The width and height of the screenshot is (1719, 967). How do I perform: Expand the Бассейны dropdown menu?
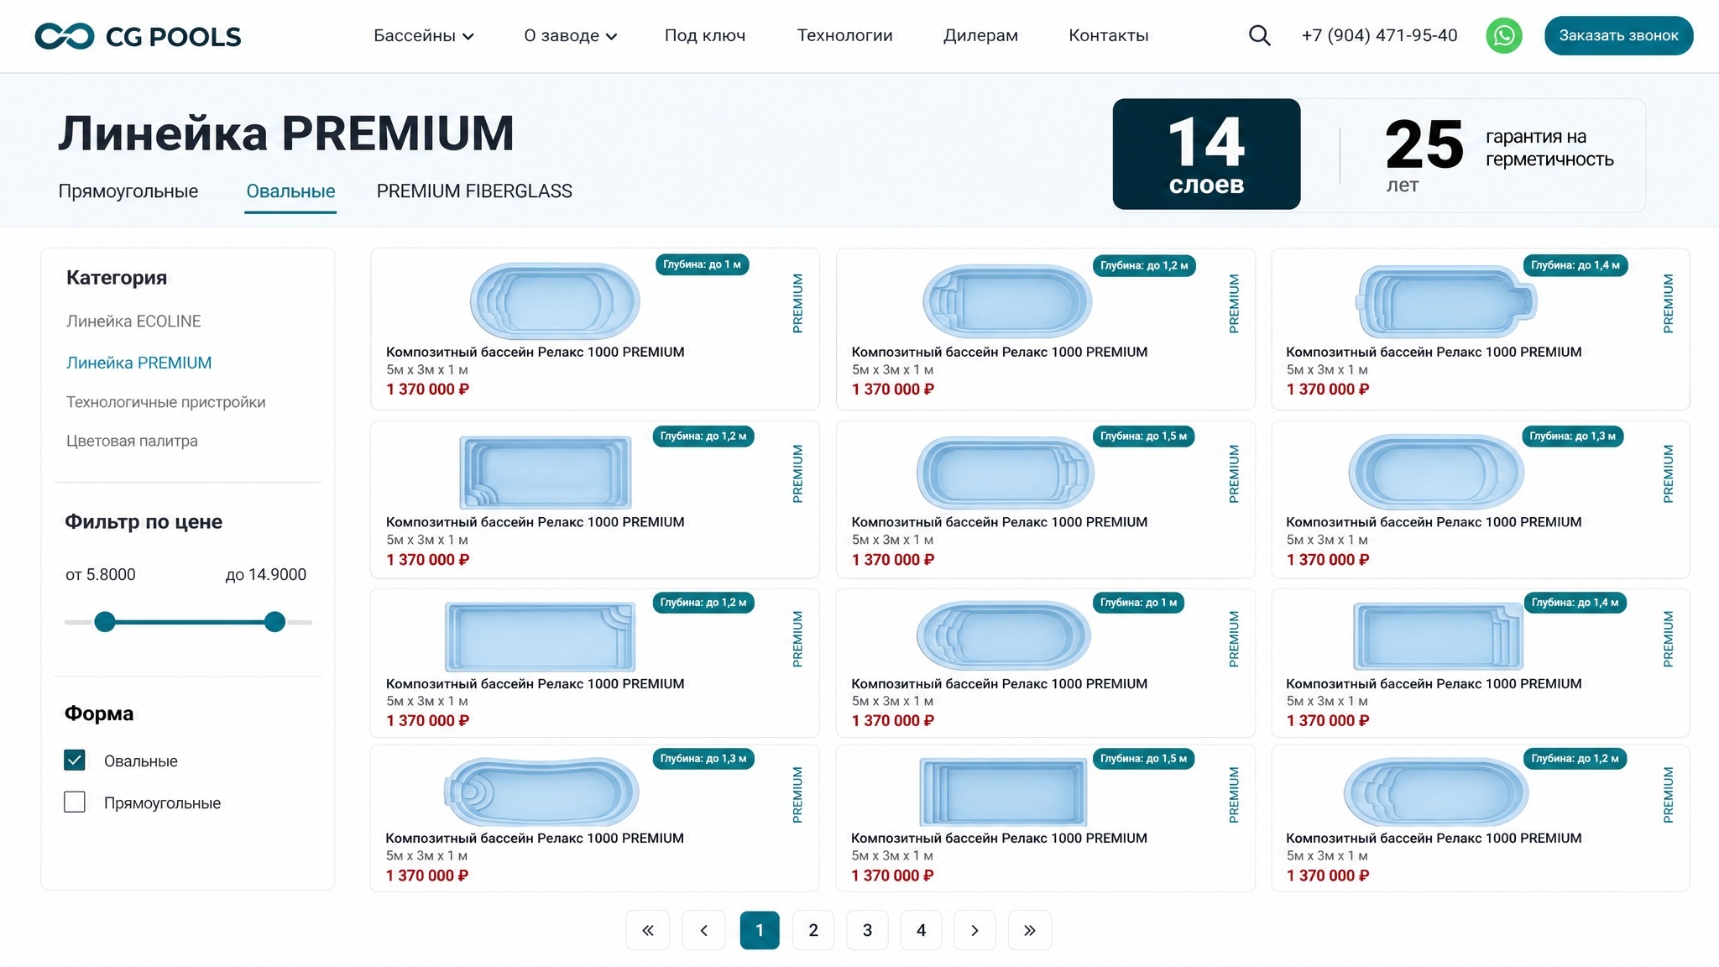tap(424, 35)
